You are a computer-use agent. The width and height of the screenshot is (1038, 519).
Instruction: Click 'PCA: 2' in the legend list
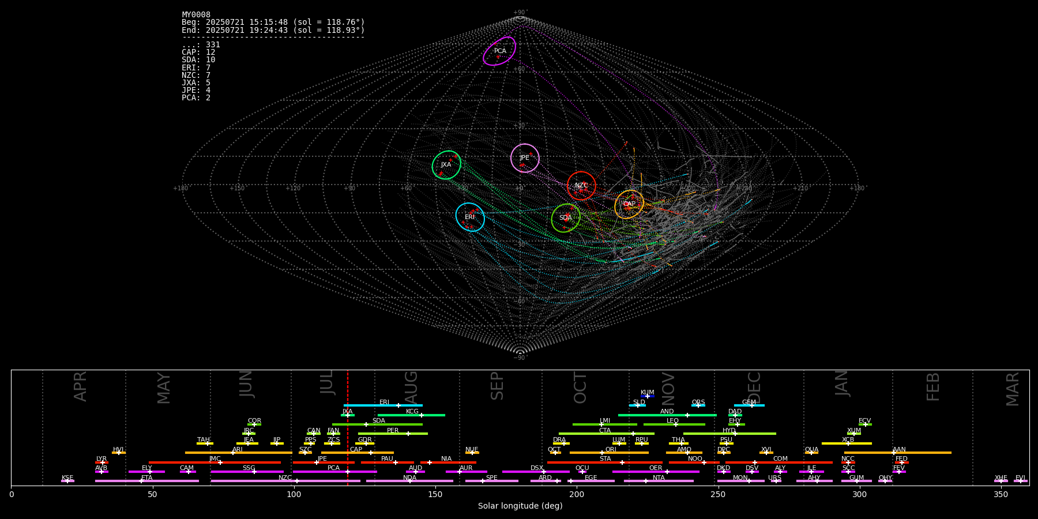pyautogui.click(x=196, y=97)
